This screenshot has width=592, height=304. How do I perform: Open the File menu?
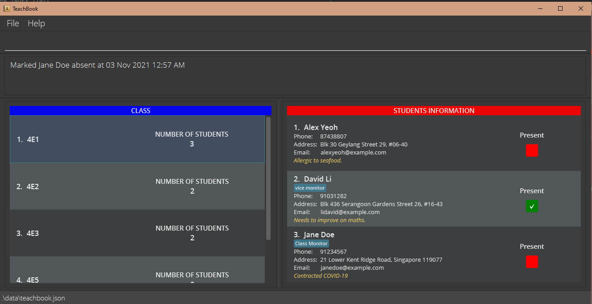click(x=13, y=23)
